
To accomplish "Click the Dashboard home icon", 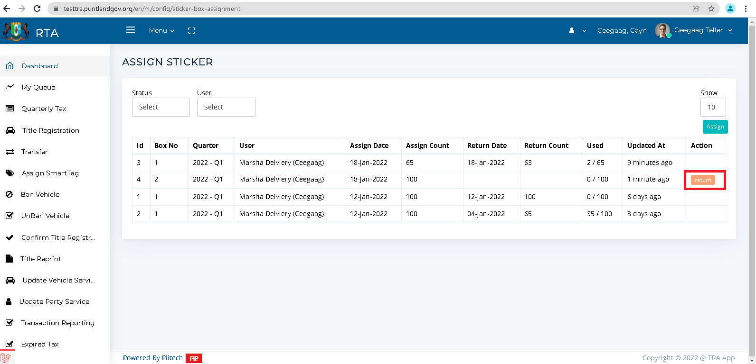I will pos(9,66).
